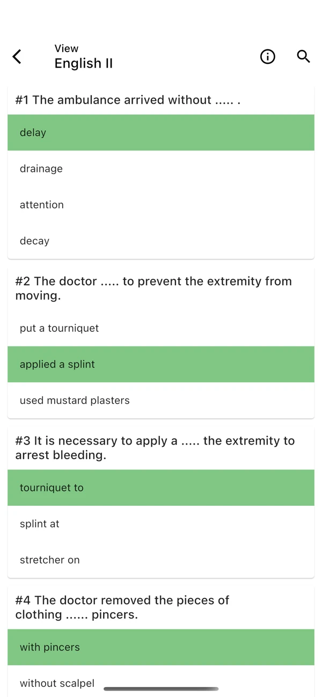Open search with magnifier icon

click(303, 56)
